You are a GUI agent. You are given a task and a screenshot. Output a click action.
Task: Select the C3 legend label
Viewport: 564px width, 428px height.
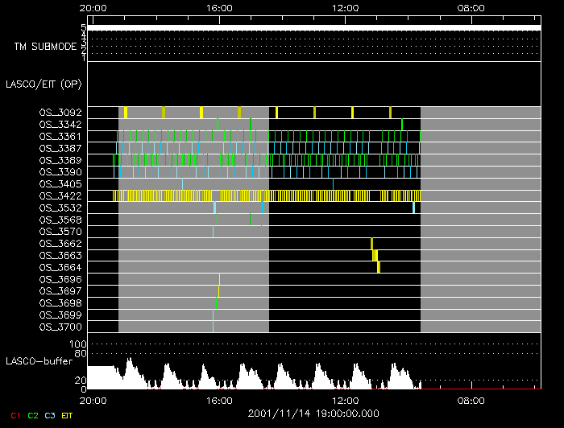click(x=50, y=415)
